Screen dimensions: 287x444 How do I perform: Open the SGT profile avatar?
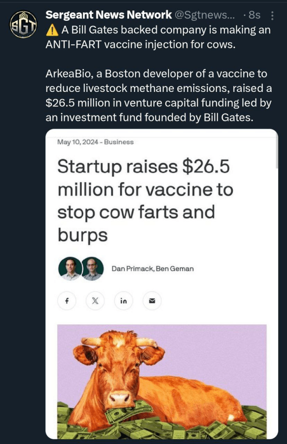tap(23, 24)
